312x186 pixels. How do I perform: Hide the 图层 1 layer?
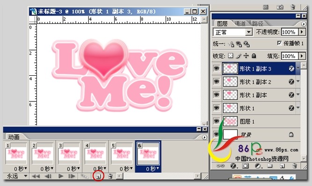click(x=216, y=121)
